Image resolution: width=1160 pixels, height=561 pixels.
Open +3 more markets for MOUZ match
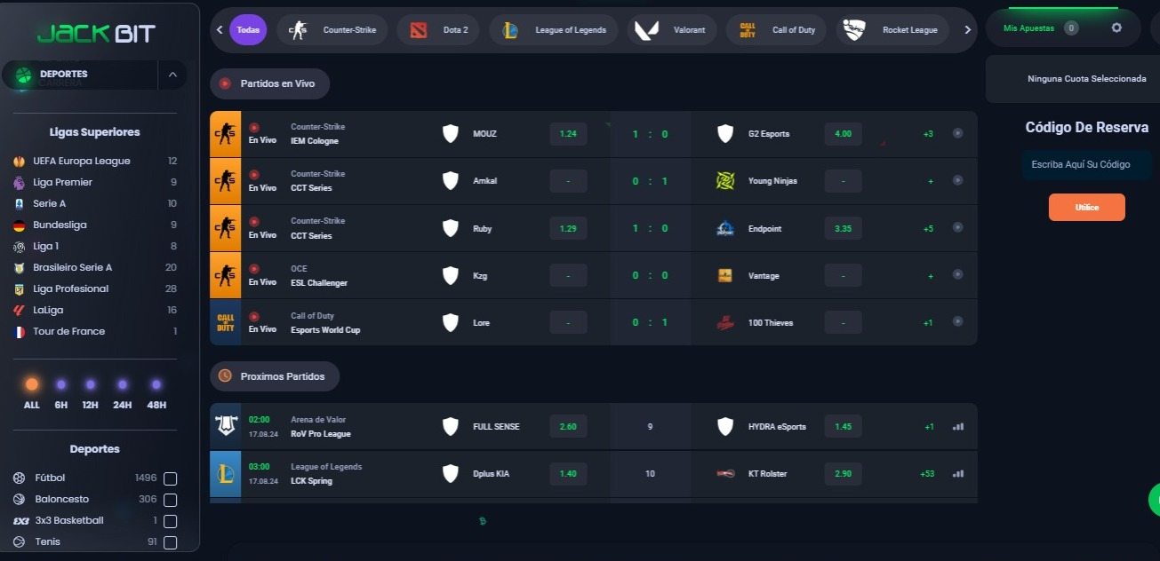point(928,134)
